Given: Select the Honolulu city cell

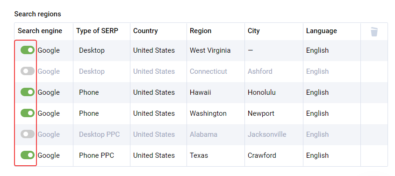Looking at the screenshot, I should [x=261, y=92].
